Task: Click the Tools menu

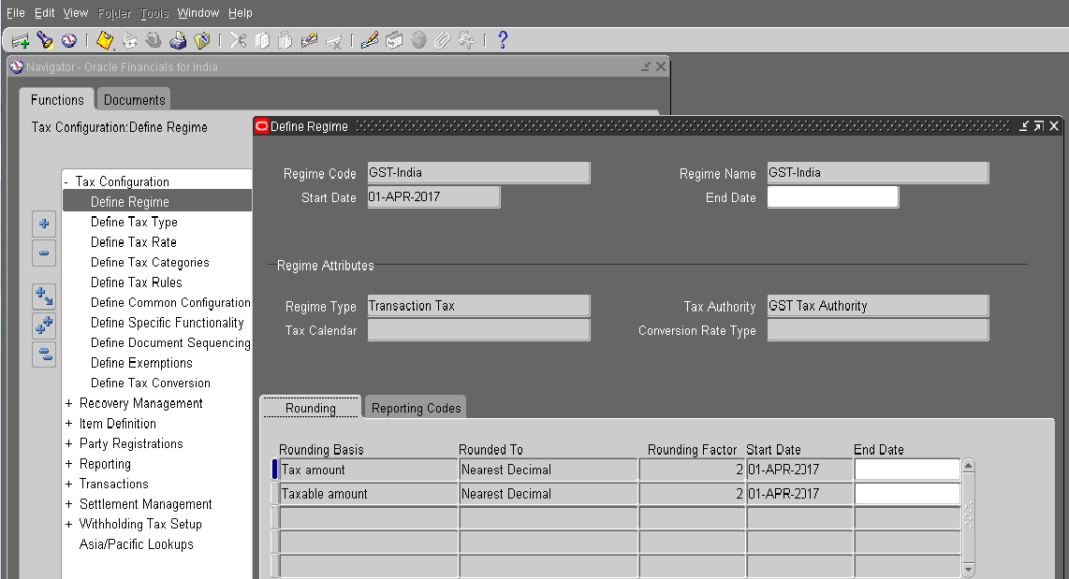Action: [154, 12]
